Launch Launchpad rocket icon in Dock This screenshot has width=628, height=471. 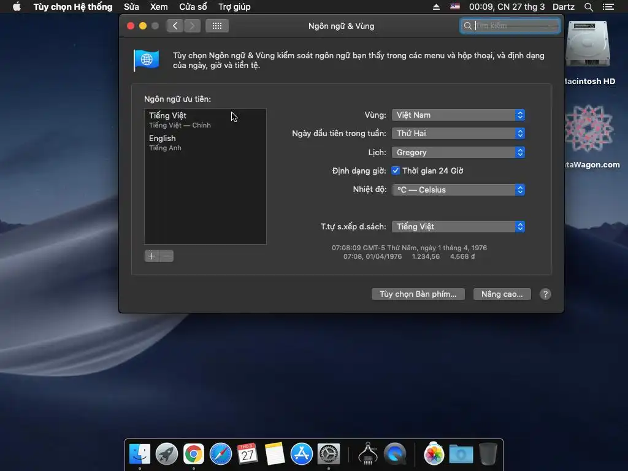coord(167,454)
